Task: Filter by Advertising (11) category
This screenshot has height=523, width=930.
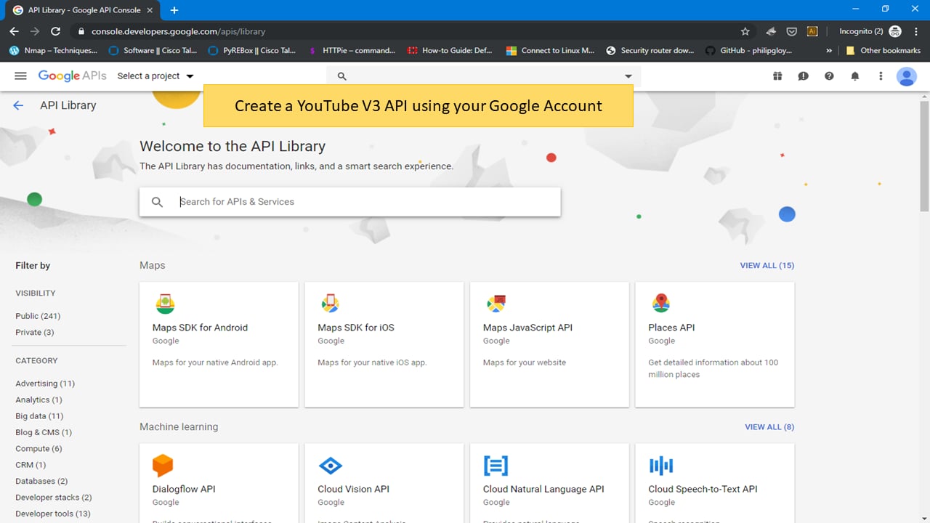Action: click(x=45, y=384)
